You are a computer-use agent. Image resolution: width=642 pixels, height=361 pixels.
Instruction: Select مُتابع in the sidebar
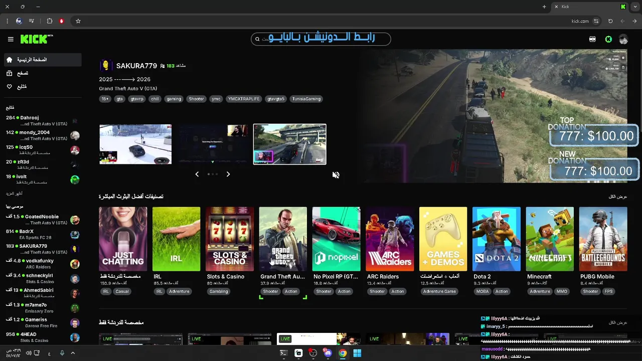point(43,87)
